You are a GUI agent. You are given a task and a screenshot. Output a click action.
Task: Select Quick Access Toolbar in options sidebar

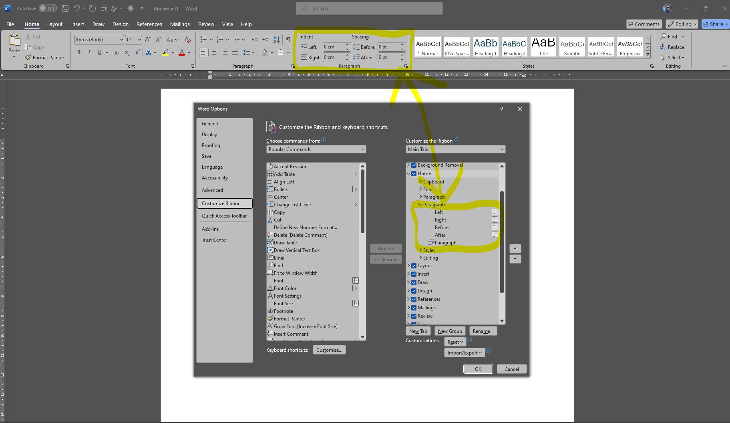pyautogui.click(x=224, y=216)
